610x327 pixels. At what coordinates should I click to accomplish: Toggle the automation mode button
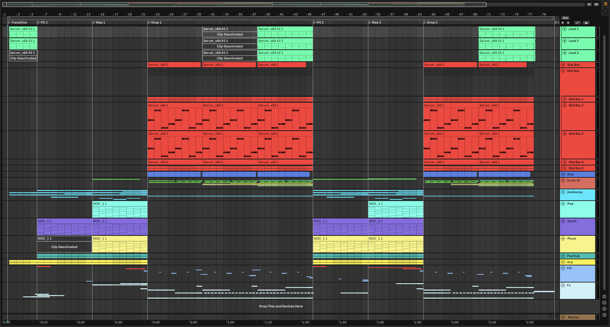[577, 23]
